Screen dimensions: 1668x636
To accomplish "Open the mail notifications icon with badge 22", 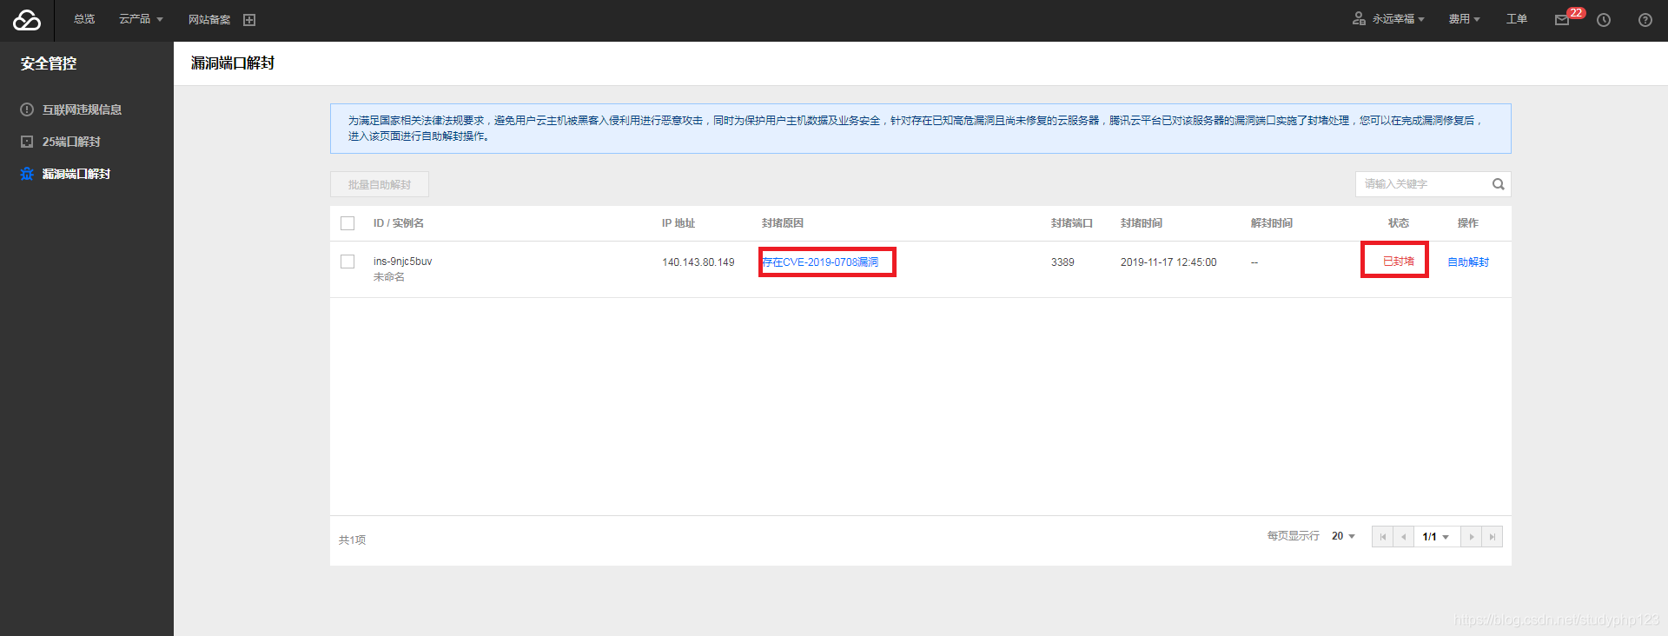I will pos(1562,20).
